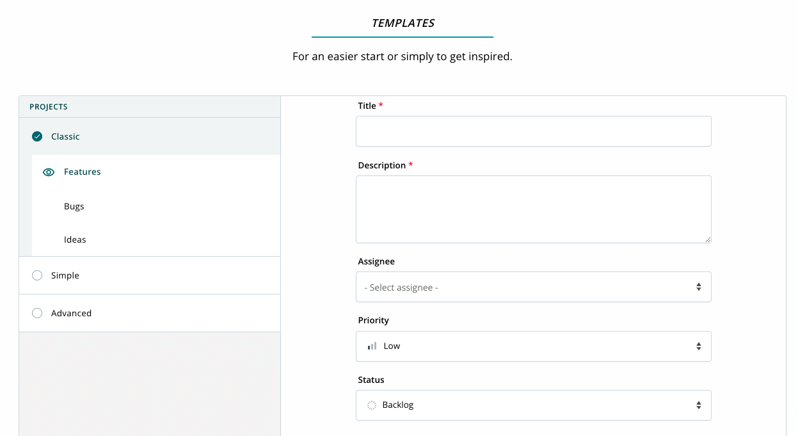Select the Simple project radio button
The height and width of the screenshot is (436, 798).
click(x=37, y=275)
